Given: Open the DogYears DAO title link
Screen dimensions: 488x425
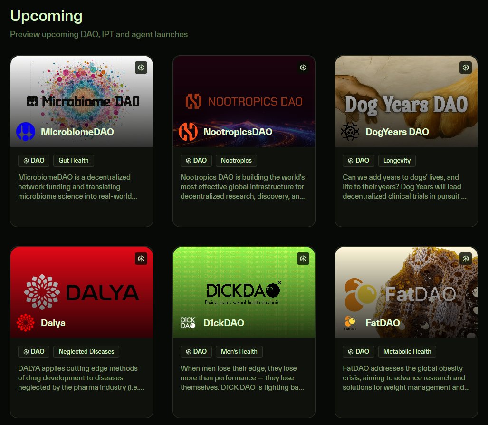Looking at the screenshot, I should 397,132.
